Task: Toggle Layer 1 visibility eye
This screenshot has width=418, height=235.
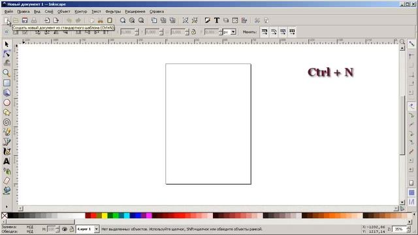Action: coord(65,229)
